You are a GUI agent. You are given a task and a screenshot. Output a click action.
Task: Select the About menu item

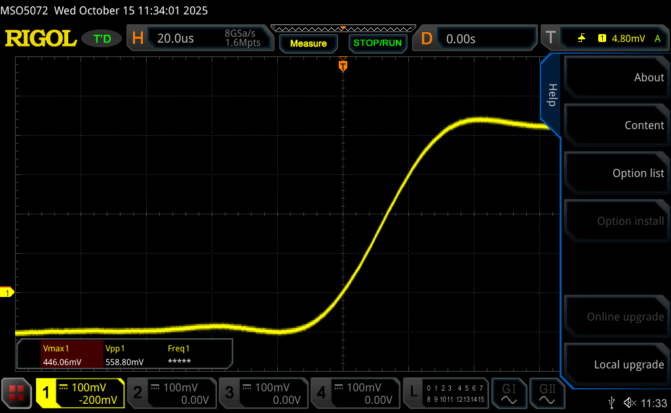(616, 77)
